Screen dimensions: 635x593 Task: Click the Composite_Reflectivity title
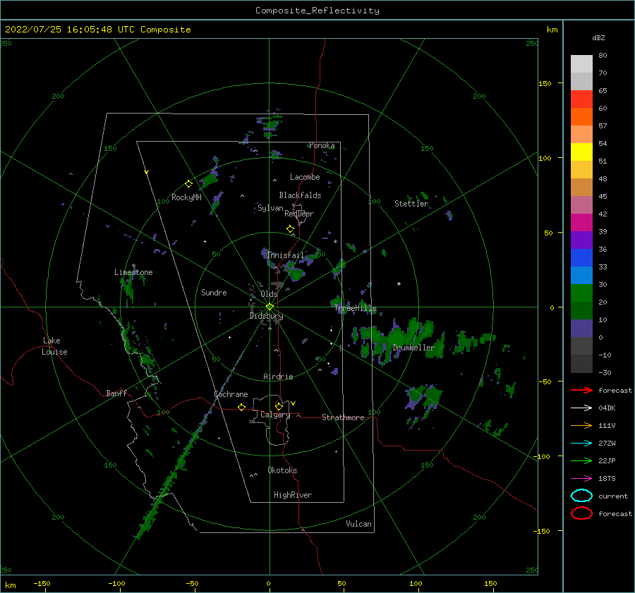(x=317, y=11)
